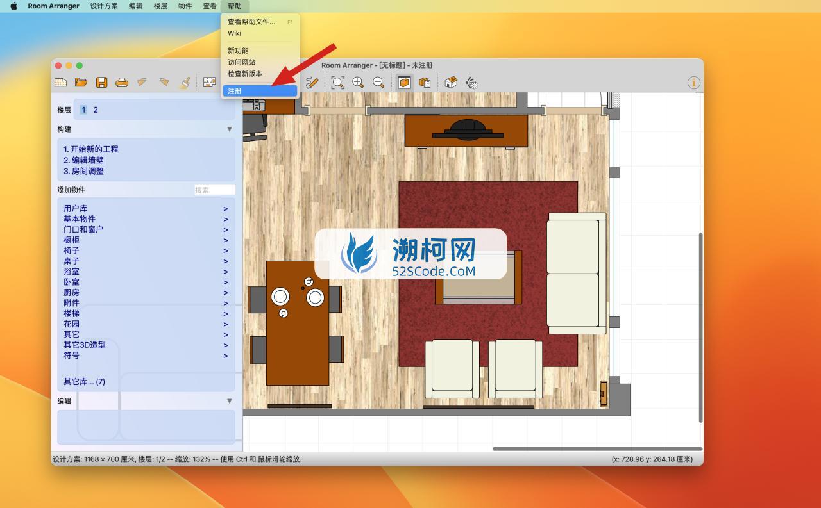This screenshot has height=508, width=821.
Task: Open the 物件 menu
Action: click(185, 6)
